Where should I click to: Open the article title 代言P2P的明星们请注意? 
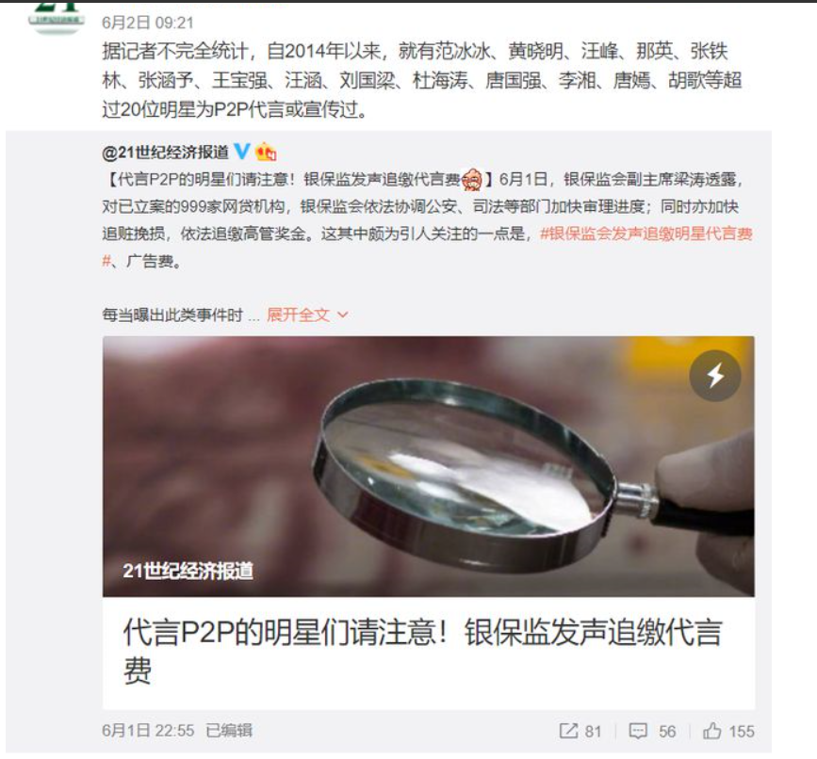pos(422,651)
